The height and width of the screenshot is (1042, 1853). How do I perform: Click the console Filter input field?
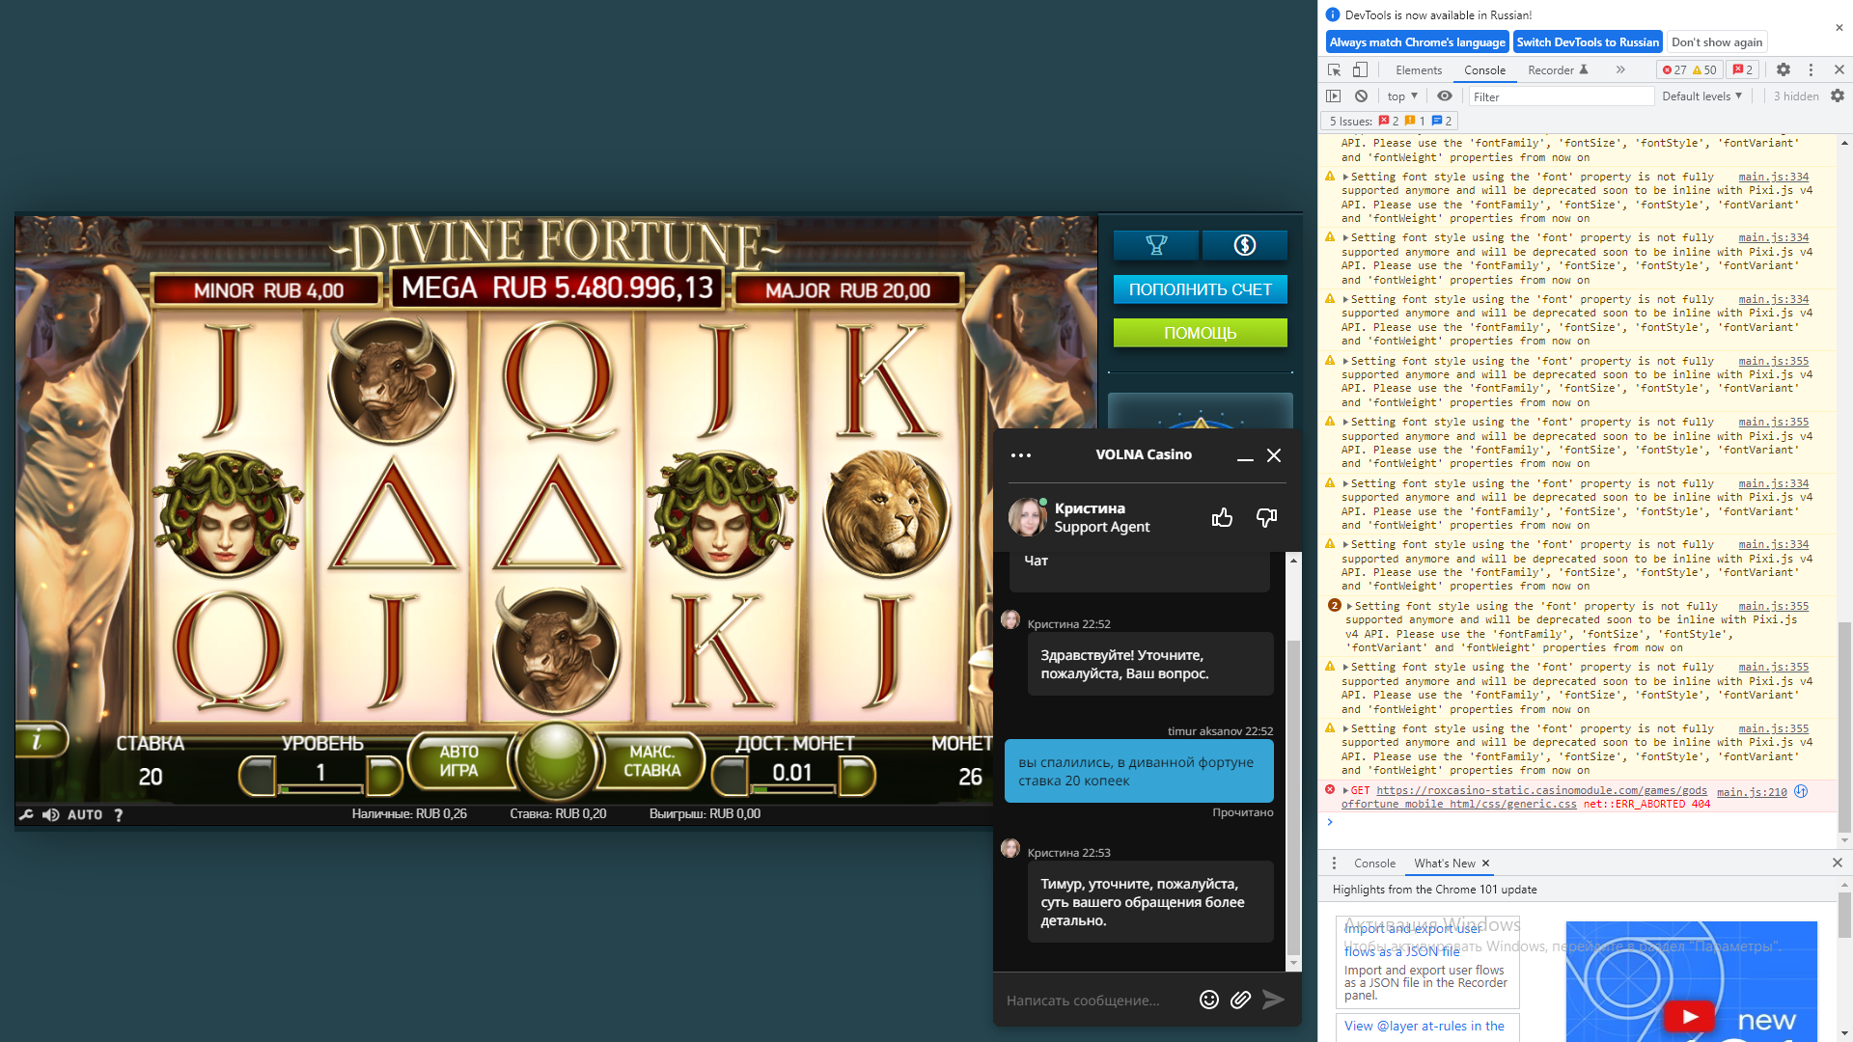pyautogui.click(x=1561, y=96)
